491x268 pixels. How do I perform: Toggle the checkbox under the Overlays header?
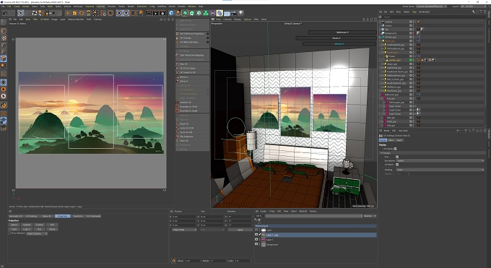coord(397,157)
